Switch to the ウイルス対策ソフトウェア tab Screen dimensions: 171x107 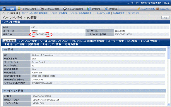click(54, 41)
